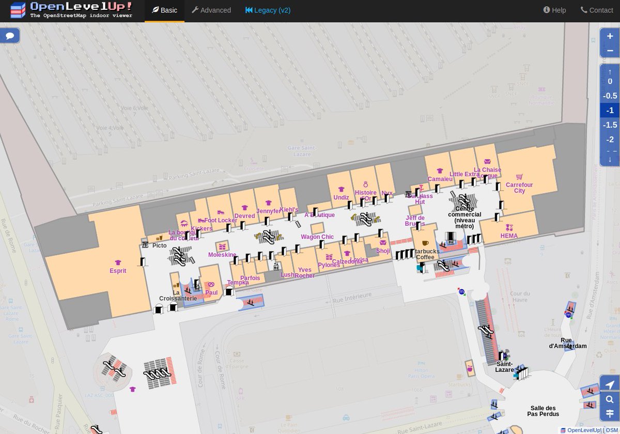The width and height of the screenshot is (620, 434).
Task: Click the escalator icon below Histoire d'Or
Action: [366, 219]
